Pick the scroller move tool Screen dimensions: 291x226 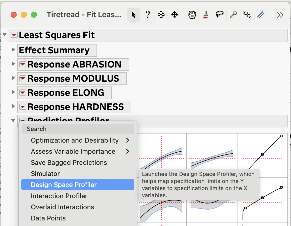175,15
